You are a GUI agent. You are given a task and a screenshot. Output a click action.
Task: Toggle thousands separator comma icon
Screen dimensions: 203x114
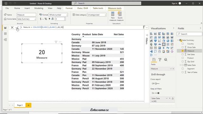point(49,19)
